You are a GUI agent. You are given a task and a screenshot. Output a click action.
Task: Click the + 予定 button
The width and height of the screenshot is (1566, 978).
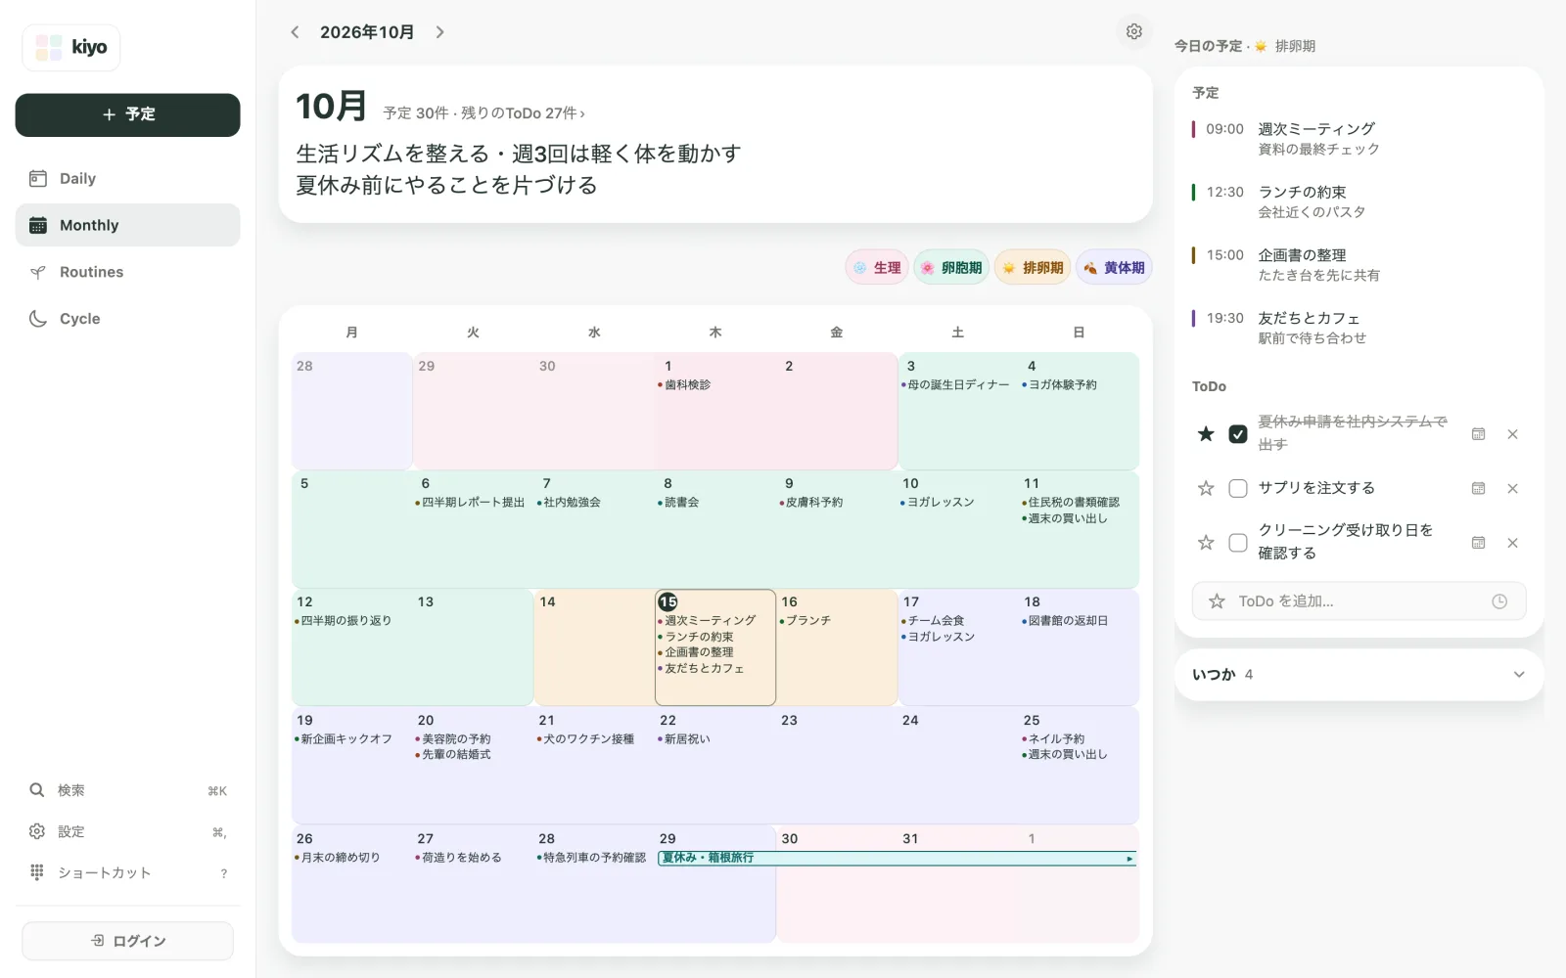(x=127, y=114)
